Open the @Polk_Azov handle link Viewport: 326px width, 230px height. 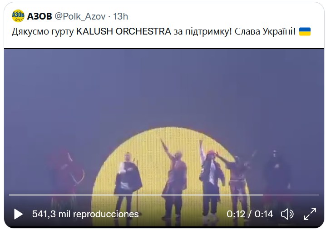click(x=80, y=16)
